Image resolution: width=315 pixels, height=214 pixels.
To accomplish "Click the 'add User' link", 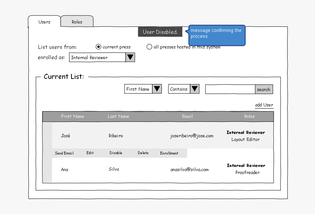I will [x=264, y=105].
